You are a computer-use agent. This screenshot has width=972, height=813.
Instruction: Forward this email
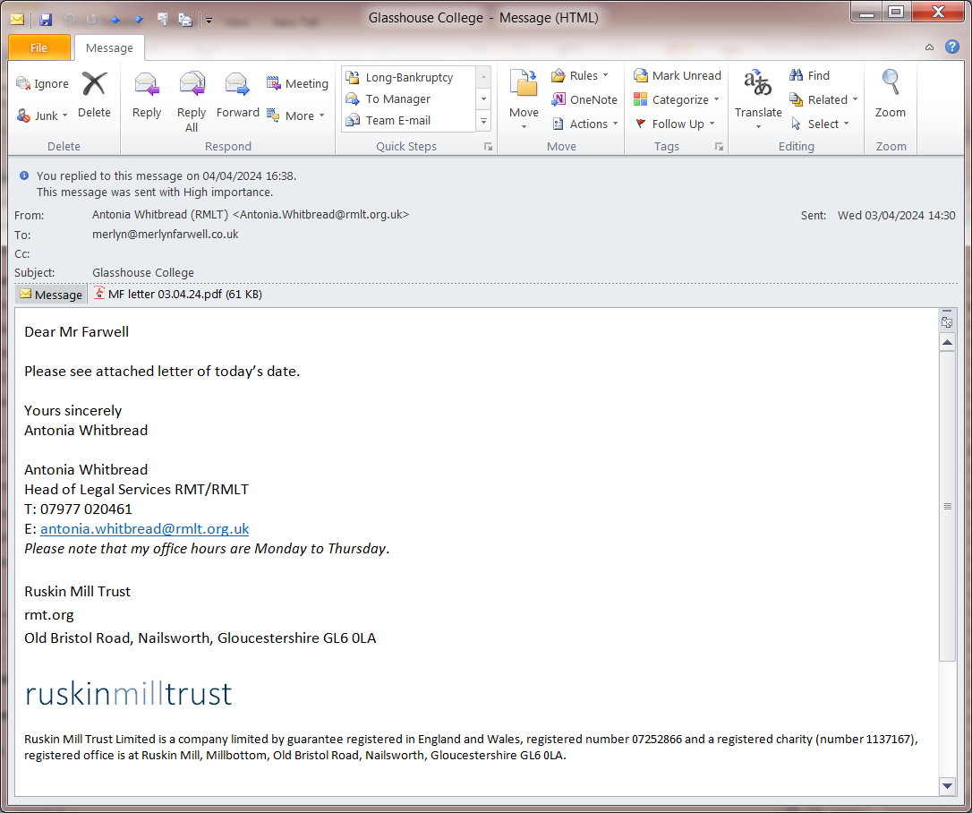[x=237, y=95]
